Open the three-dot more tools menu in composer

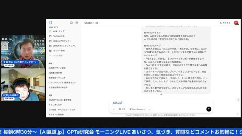(x=150, y=109)
